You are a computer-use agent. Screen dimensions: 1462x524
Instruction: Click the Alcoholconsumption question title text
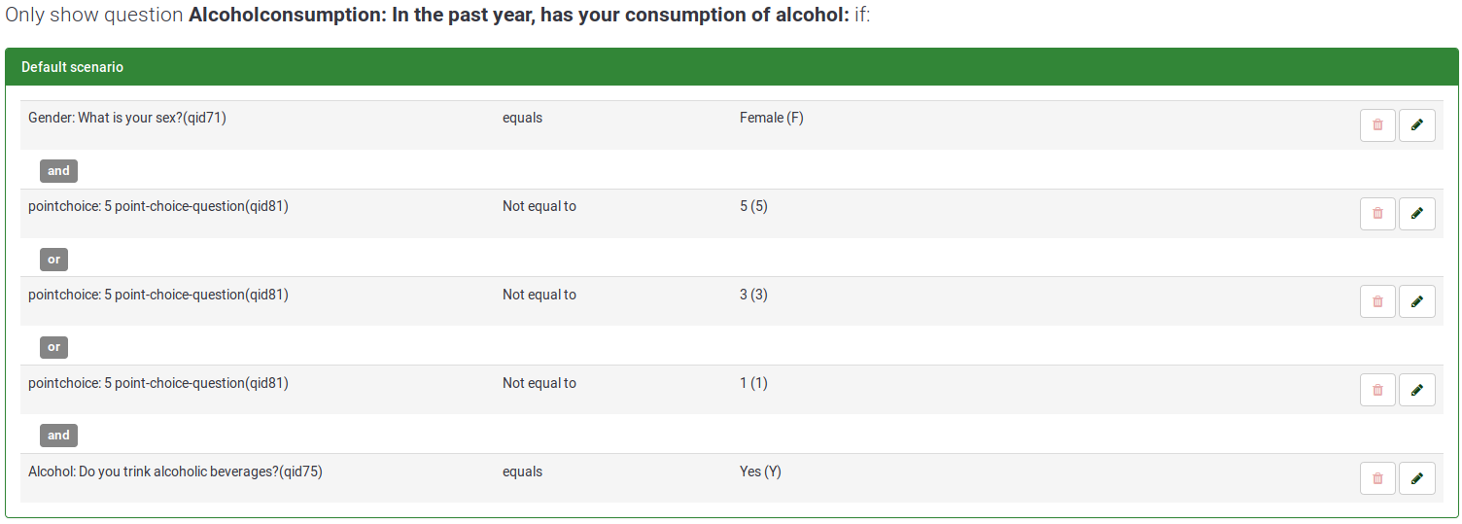(x=519, y=17)
